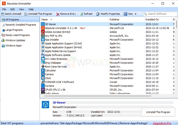The image size is (178, 125).
Task: Click the Windows Apps bag icon
Action: tap(3, 46)
